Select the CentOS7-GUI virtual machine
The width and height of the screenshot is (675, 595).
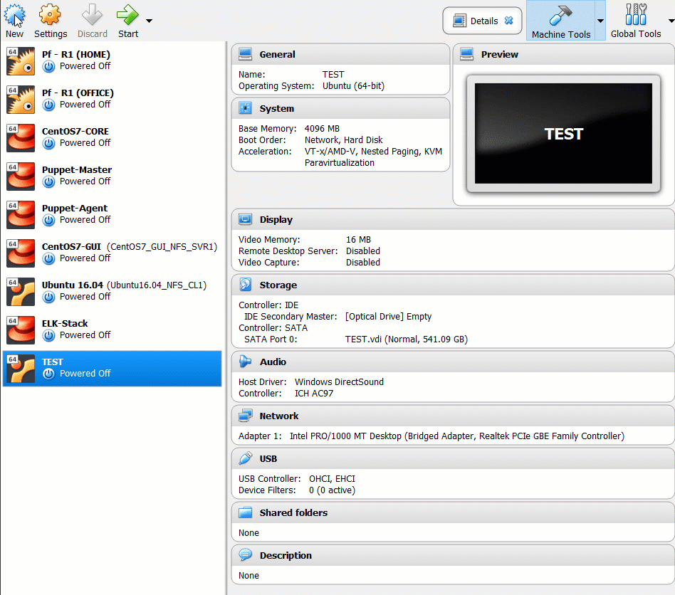[112, 253]
